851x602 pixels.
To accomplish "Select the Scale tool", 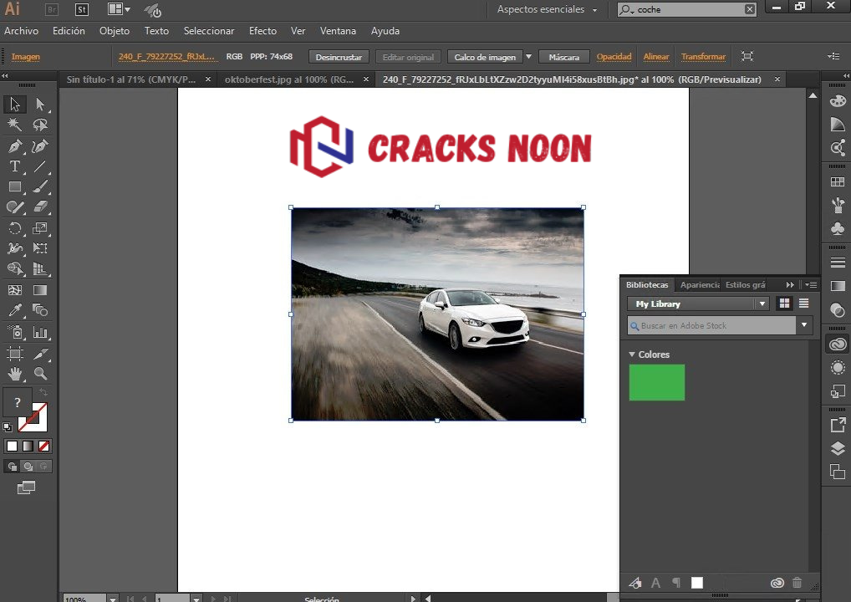I will [39, 228].
